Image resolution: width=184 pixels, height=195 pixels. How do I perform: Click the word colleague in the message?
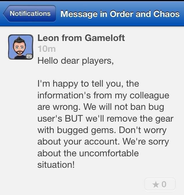point(149,95)
